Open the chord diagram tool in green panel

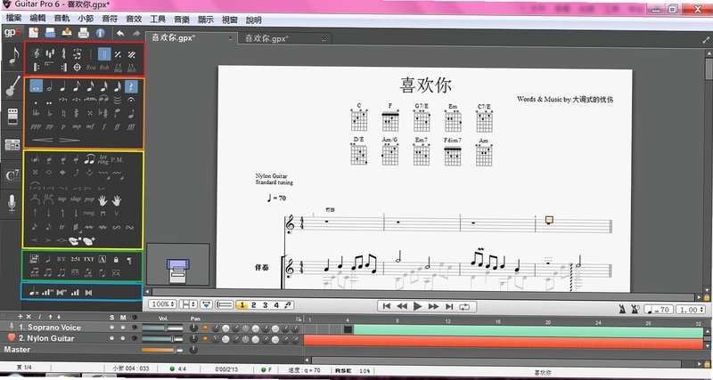tap(34, 259)
